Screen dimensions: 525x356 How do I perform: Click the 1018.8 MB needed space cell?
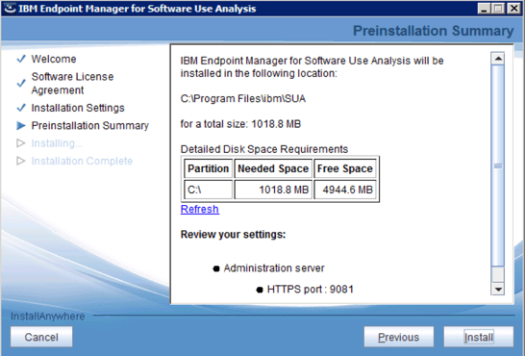click(x=273, y=190)
